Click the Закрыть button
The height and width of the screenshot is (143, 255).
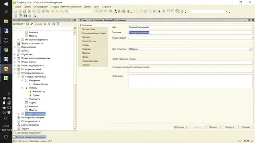tap(229, 127)
